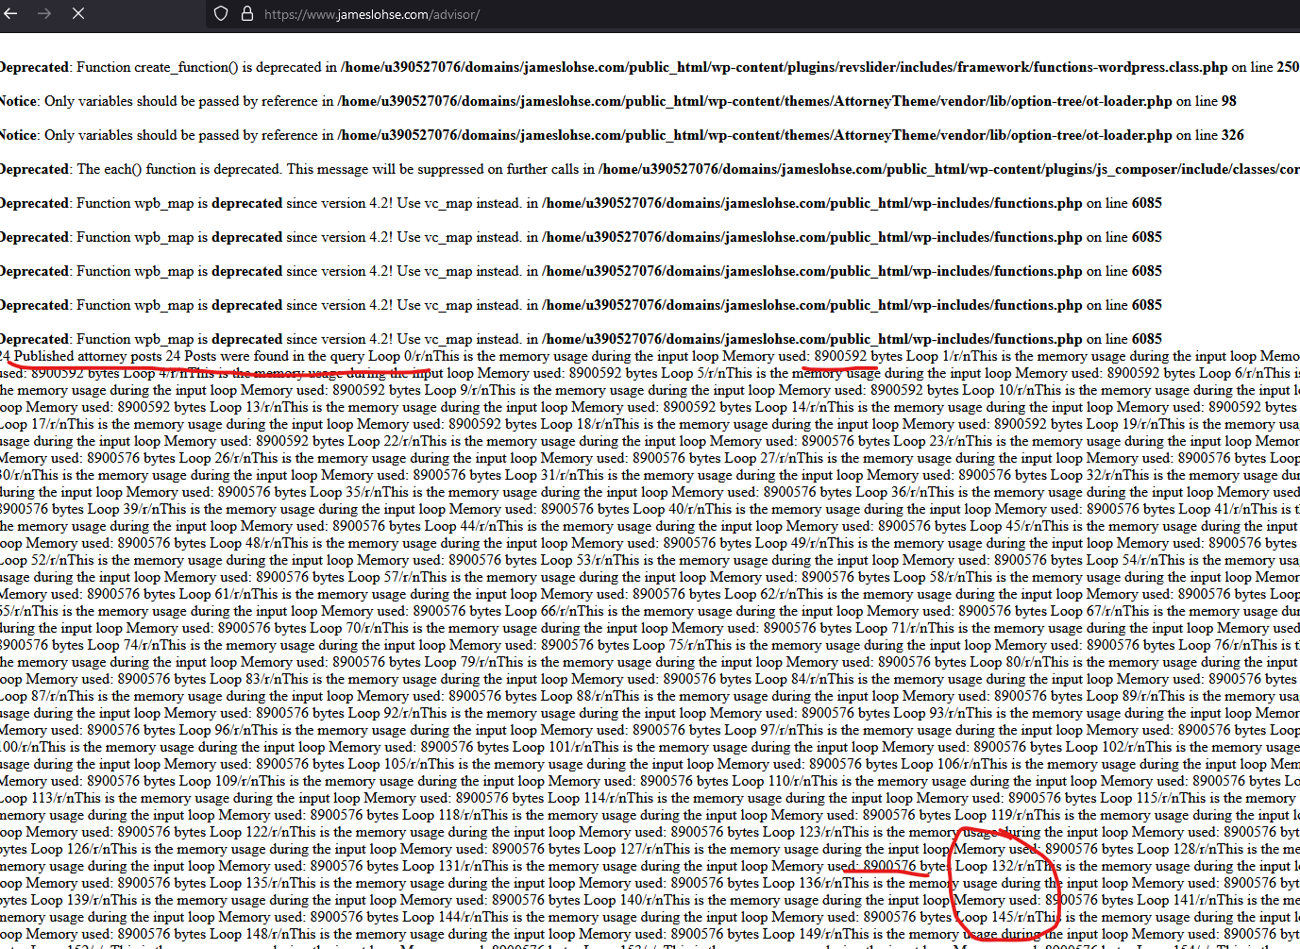This screenshot has height=949, width=1300.
Task: Click the 'Loop 0' entry text
Action: point(390,356)
